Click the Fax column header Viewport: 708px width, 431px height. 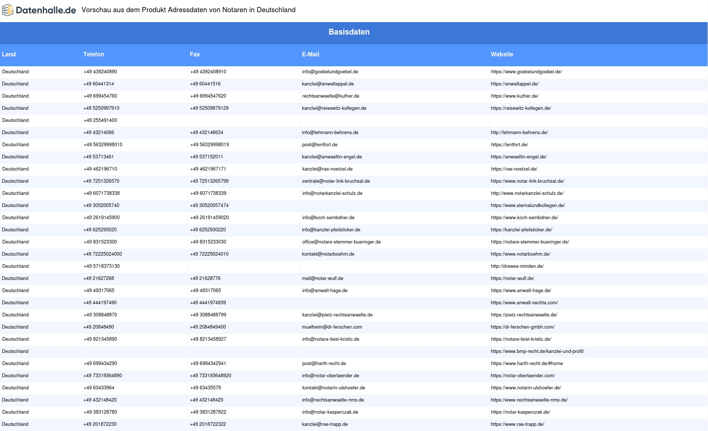(195, 54)
